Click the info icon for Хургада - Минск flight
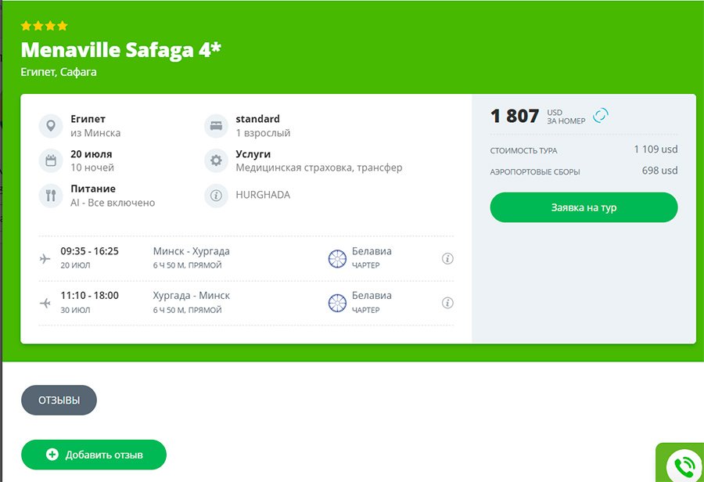Screen dimensions: 704x482 pyautogui.click(x=448, y=303)
